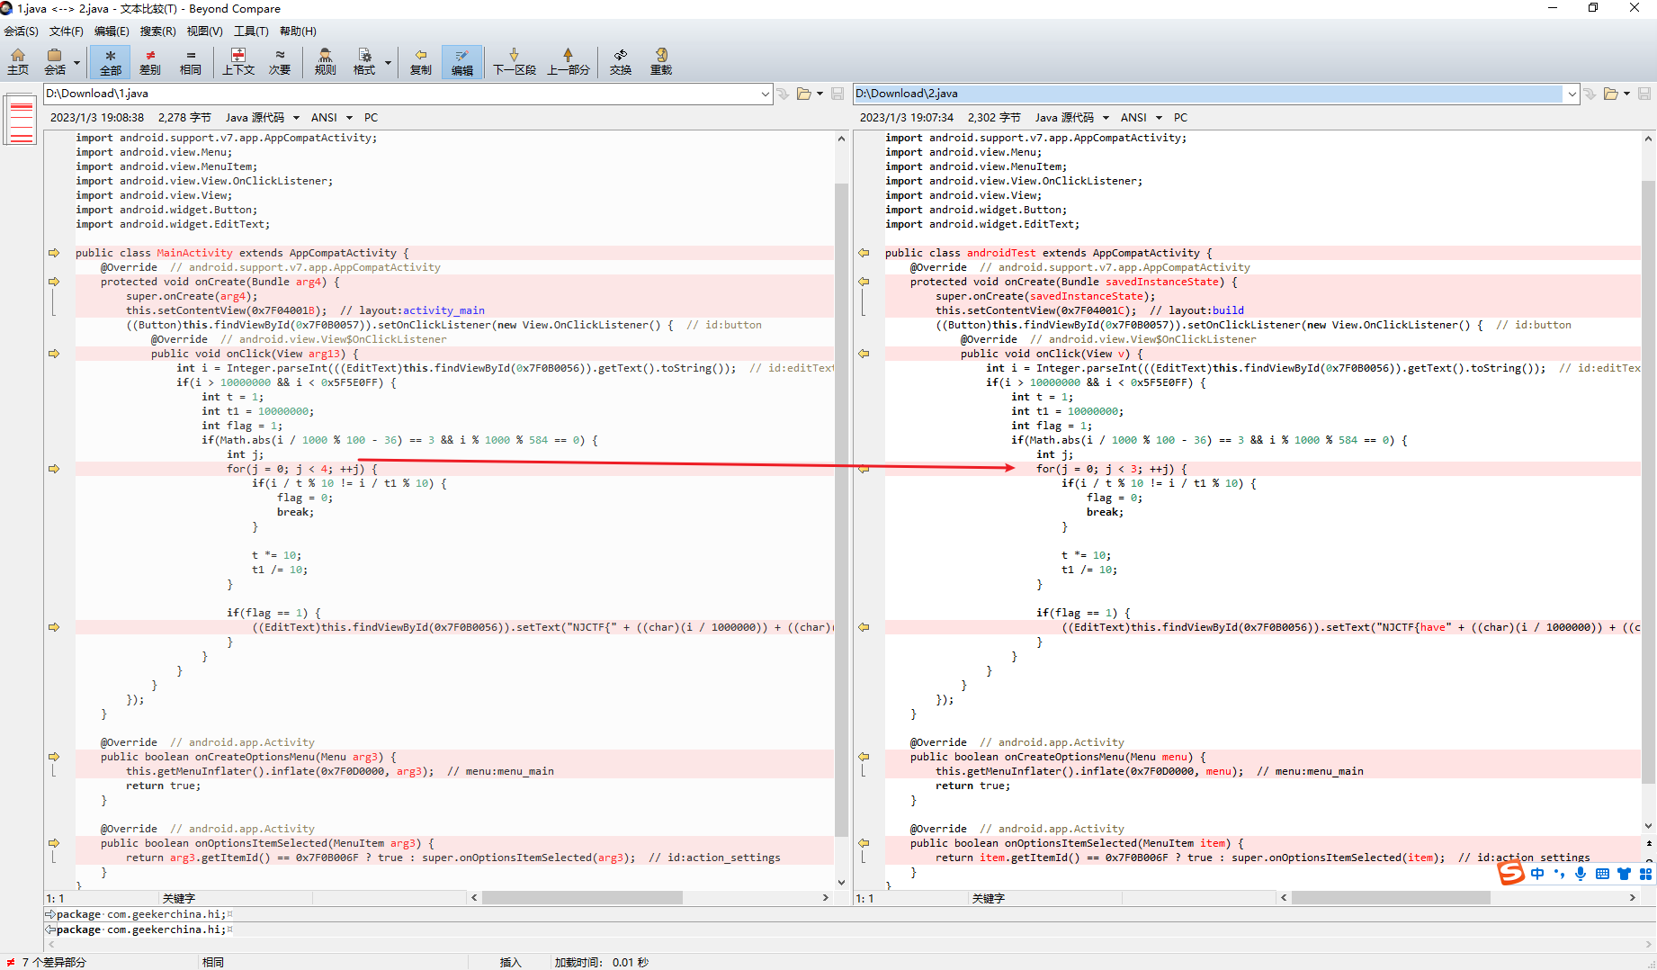Open the 规则 rules dialog
Image resolution: width=1657 pixels, height=970 pixels.
tap(325, 61)
